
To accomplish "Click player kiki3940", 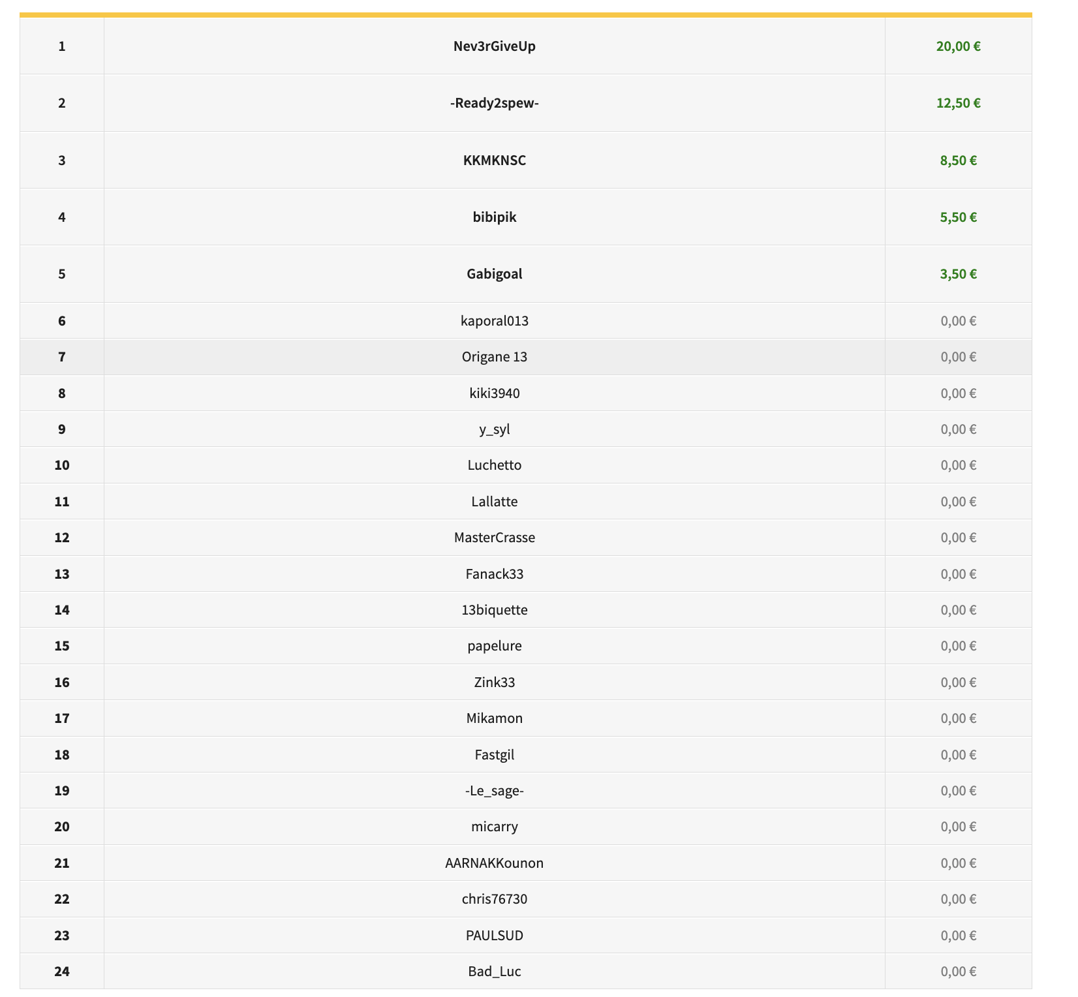I will (x=494, y=393).
